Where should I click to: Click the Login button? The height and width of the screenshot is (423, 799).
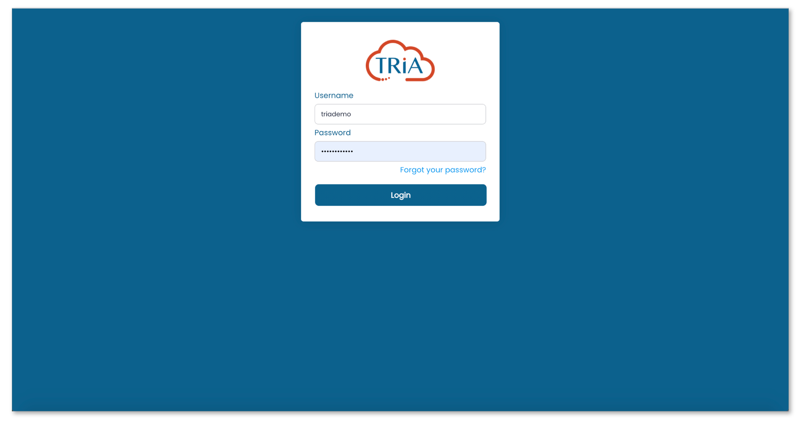point(400,195)
